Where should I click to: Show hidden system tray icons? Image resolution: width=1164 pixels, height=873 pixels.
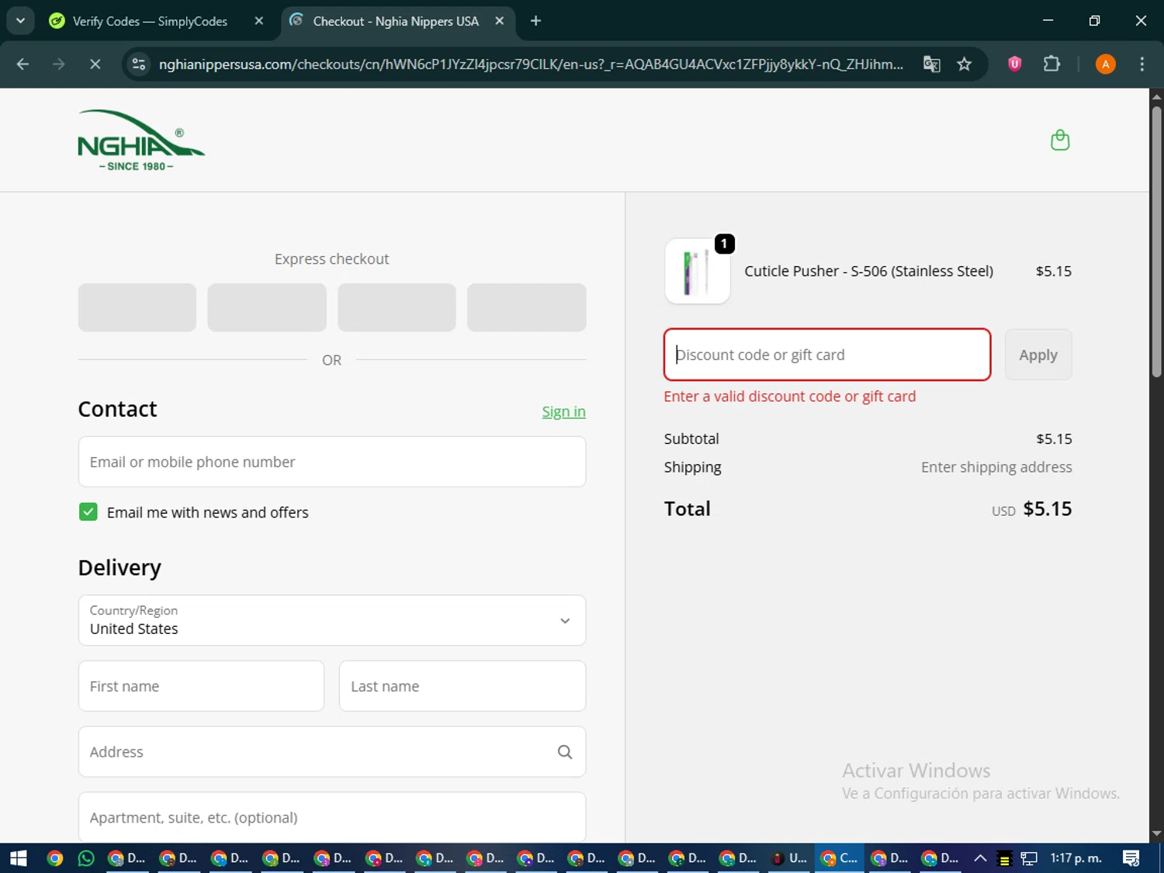click(980, 858)
